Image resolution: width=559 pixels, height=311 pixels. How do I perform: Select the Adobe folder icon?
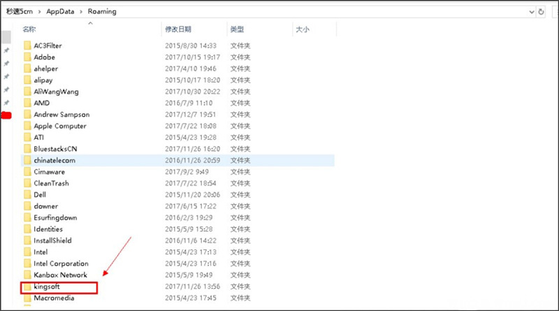click(x=27, y=57)
